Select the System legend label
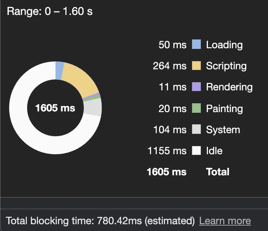This screenshot has width=268, height=231. tap(223, 130)
